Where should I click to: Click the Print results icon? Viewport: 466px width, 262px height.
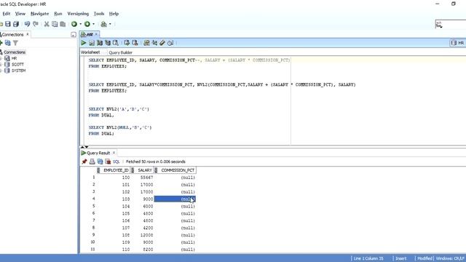point(92,162)
